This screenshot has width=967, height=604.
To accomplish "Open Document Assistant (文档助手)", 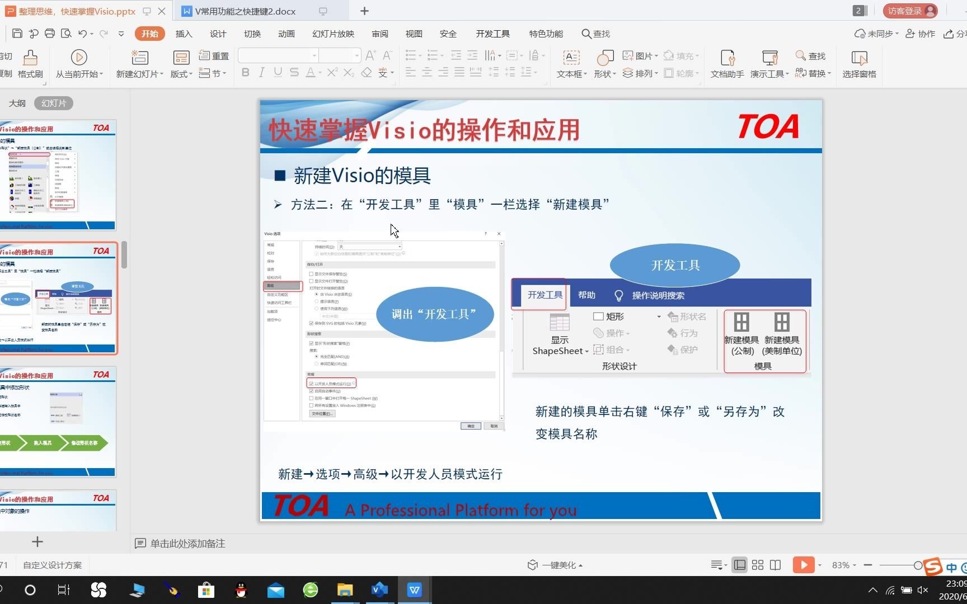I will (727, 64).
